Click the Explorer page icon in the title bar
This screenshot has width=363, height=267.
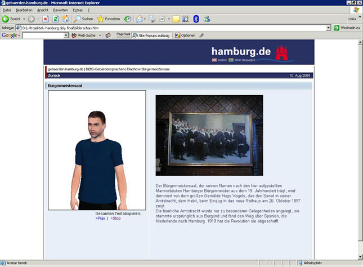click(x=3, y=3)
